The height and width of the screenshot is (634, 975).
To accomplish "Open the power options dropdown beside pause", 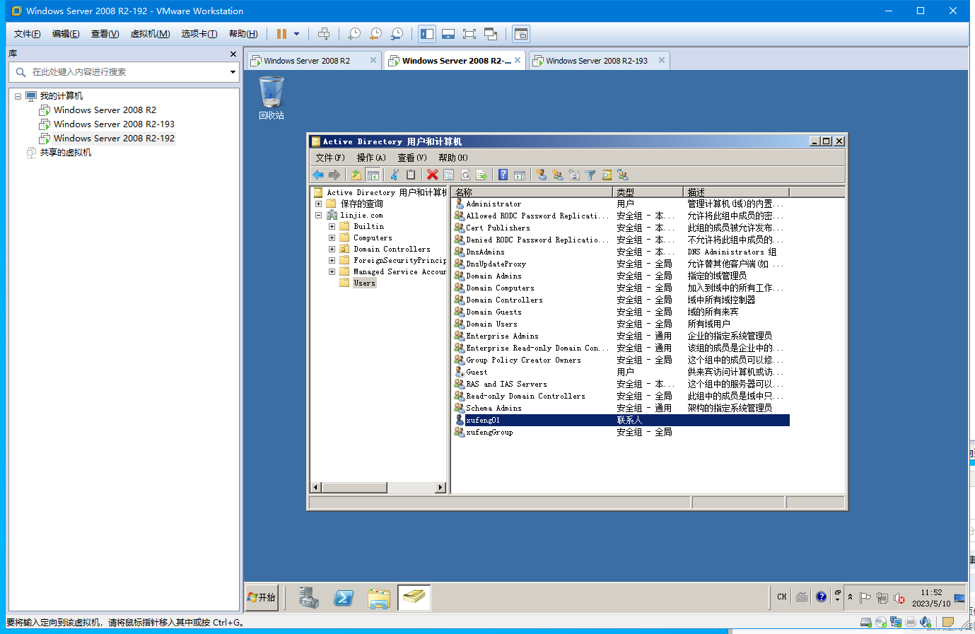I will pos(296,34).
